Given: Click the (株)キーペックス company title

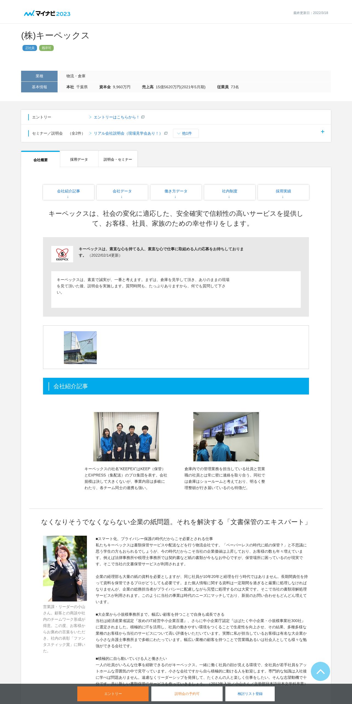Looking at the screenshot, I should pos(55,35).
